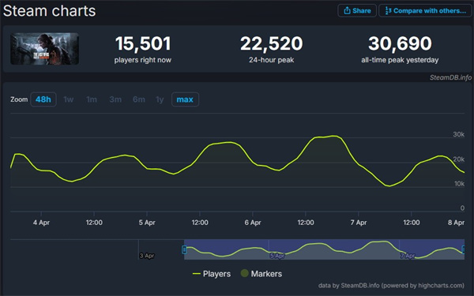Open Compare with others option
The image size is (474, 296).
pos(425,10)
